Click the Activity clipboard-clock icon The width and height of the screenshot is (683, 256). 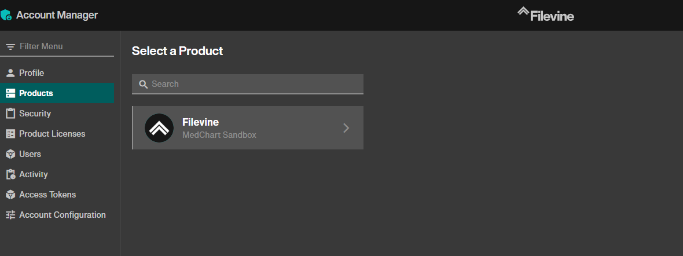click(10, 174)
